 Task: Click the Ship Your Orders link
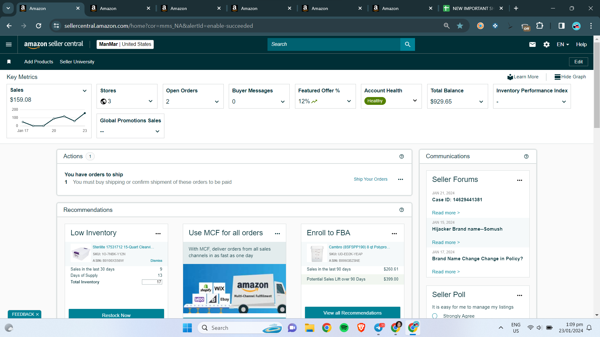click(x=370, y=179)
